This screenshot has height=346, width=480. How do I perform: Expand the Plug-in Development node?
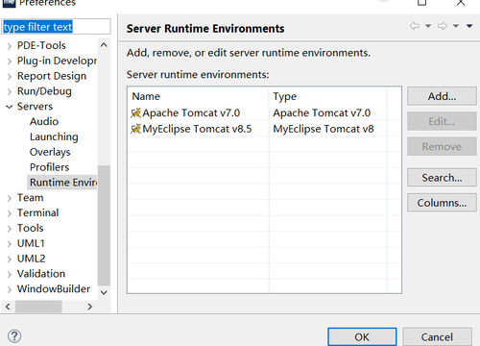coord(10,61)
